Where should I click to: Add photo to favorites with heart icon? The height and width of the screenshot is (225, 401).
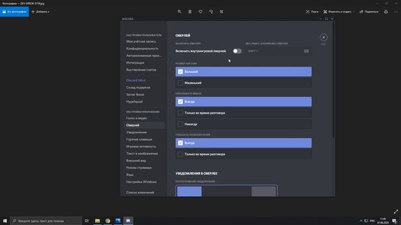click(x=200, y=12)
